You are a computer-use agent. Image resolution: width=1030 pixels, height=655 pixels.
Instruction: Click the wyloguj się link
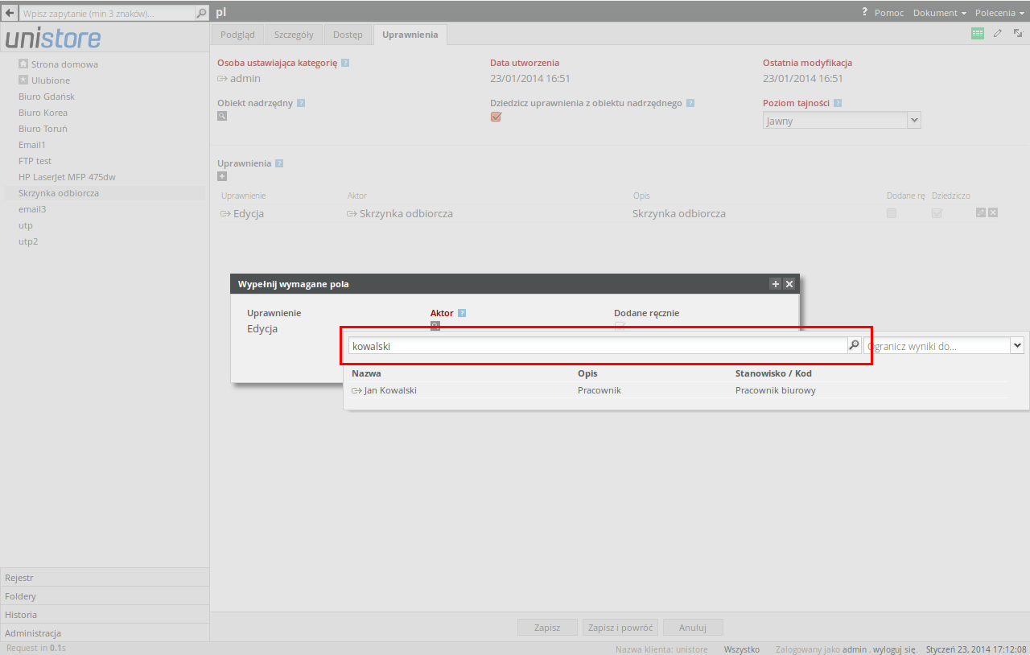[895, 649]
